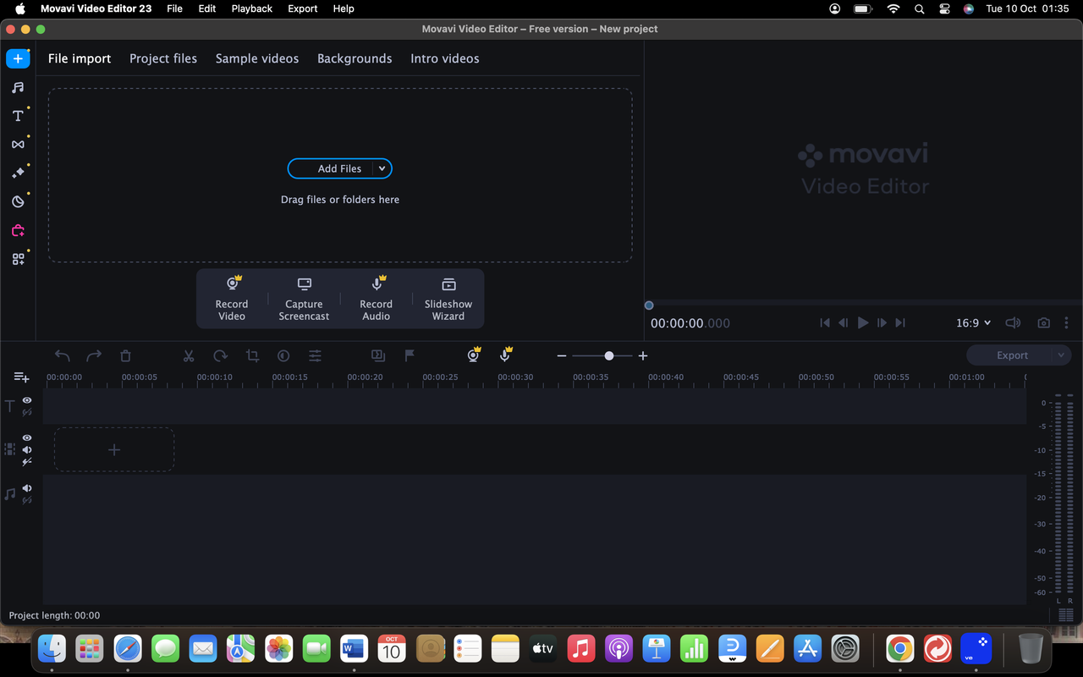Screen dimensions: 1083x677
Task: Add a marker with the flag icon
Action: pyautogui.click(x=410, y=356)
